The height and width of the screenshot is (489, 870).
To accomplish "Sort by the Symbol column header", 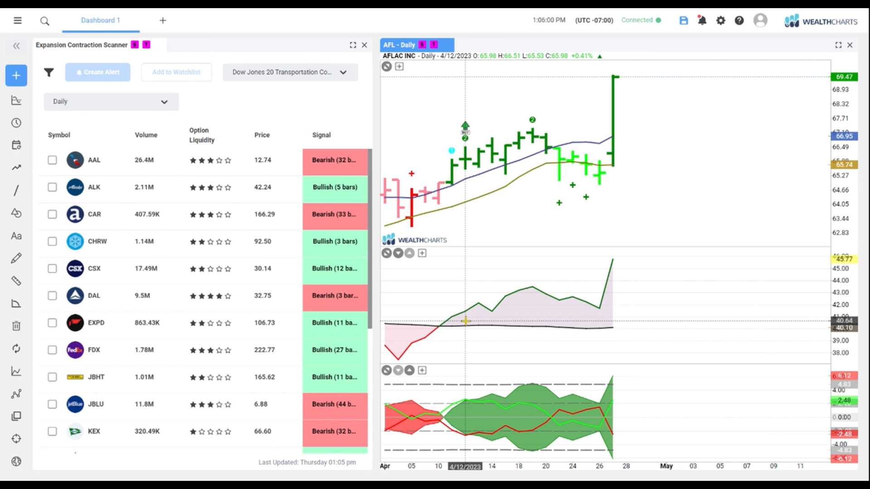I will point(59,135).
